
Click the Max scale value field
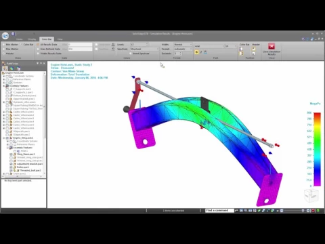pos(80,49)
